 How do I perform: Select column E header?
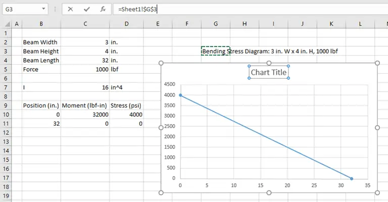click(x=158, y=24)
